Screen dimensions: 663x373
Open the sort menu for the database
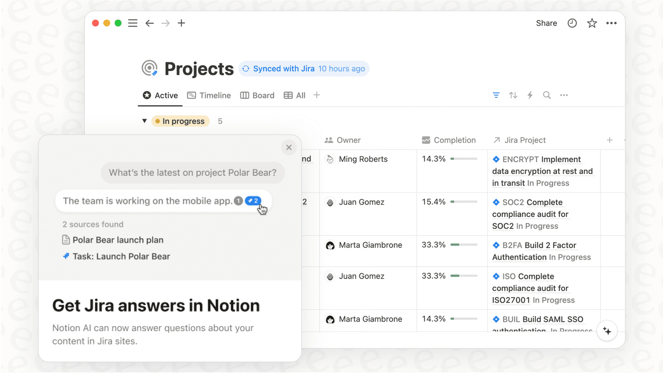[513, 95]
